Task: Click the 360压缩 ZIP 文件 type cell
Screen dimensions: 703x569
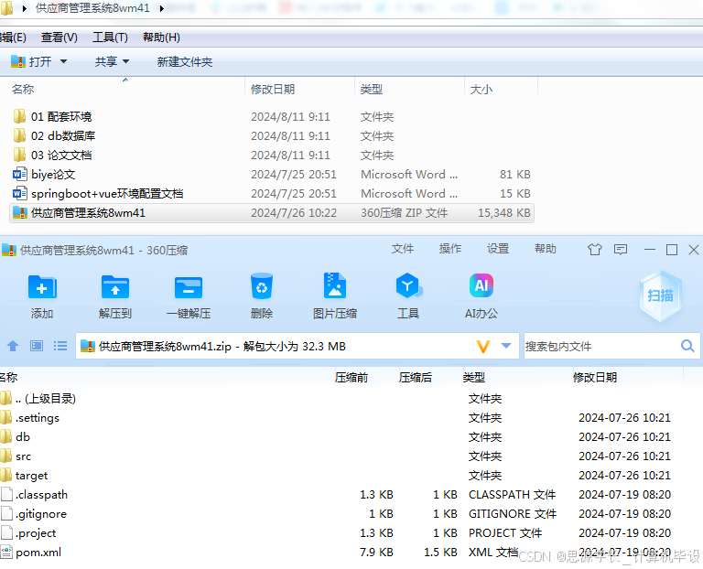Action: 404,213
